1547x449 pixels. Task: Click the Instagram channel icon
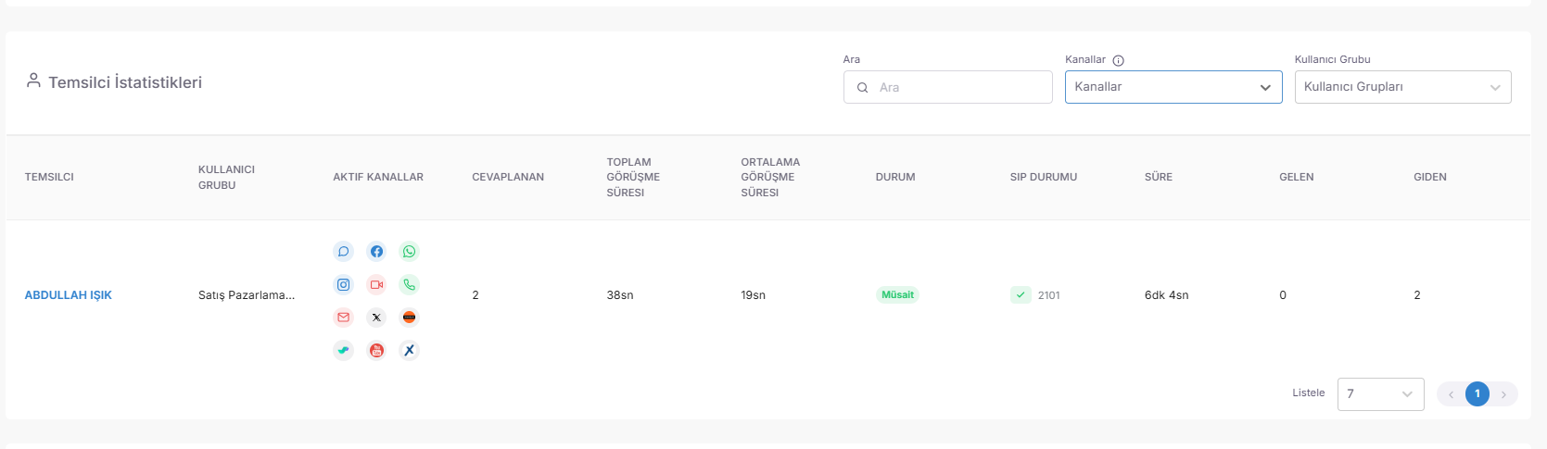coord(343,285)
